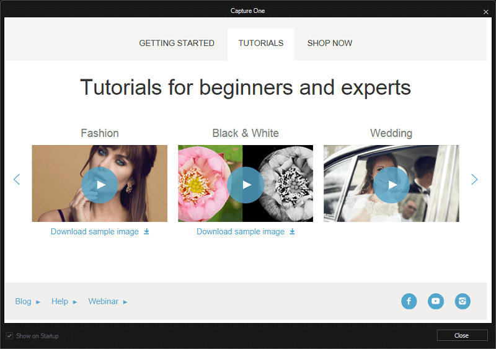Close the Capture One window with X
Image resolution: width=496 pixels, height=349 pixels.
pyautogui.click(x=486, y=12)
